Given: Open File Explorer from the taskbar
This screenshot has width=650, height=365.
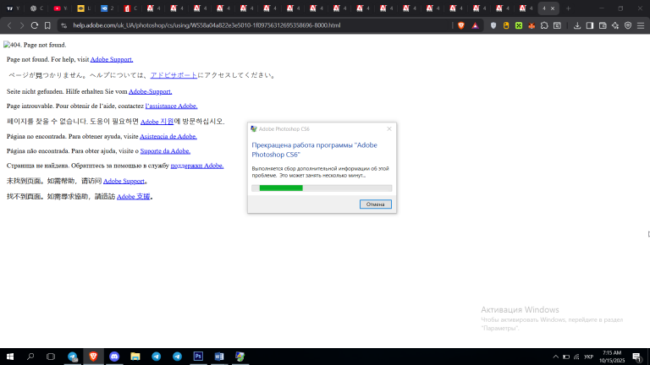Looking at the screenshot, I should point(135,357).
